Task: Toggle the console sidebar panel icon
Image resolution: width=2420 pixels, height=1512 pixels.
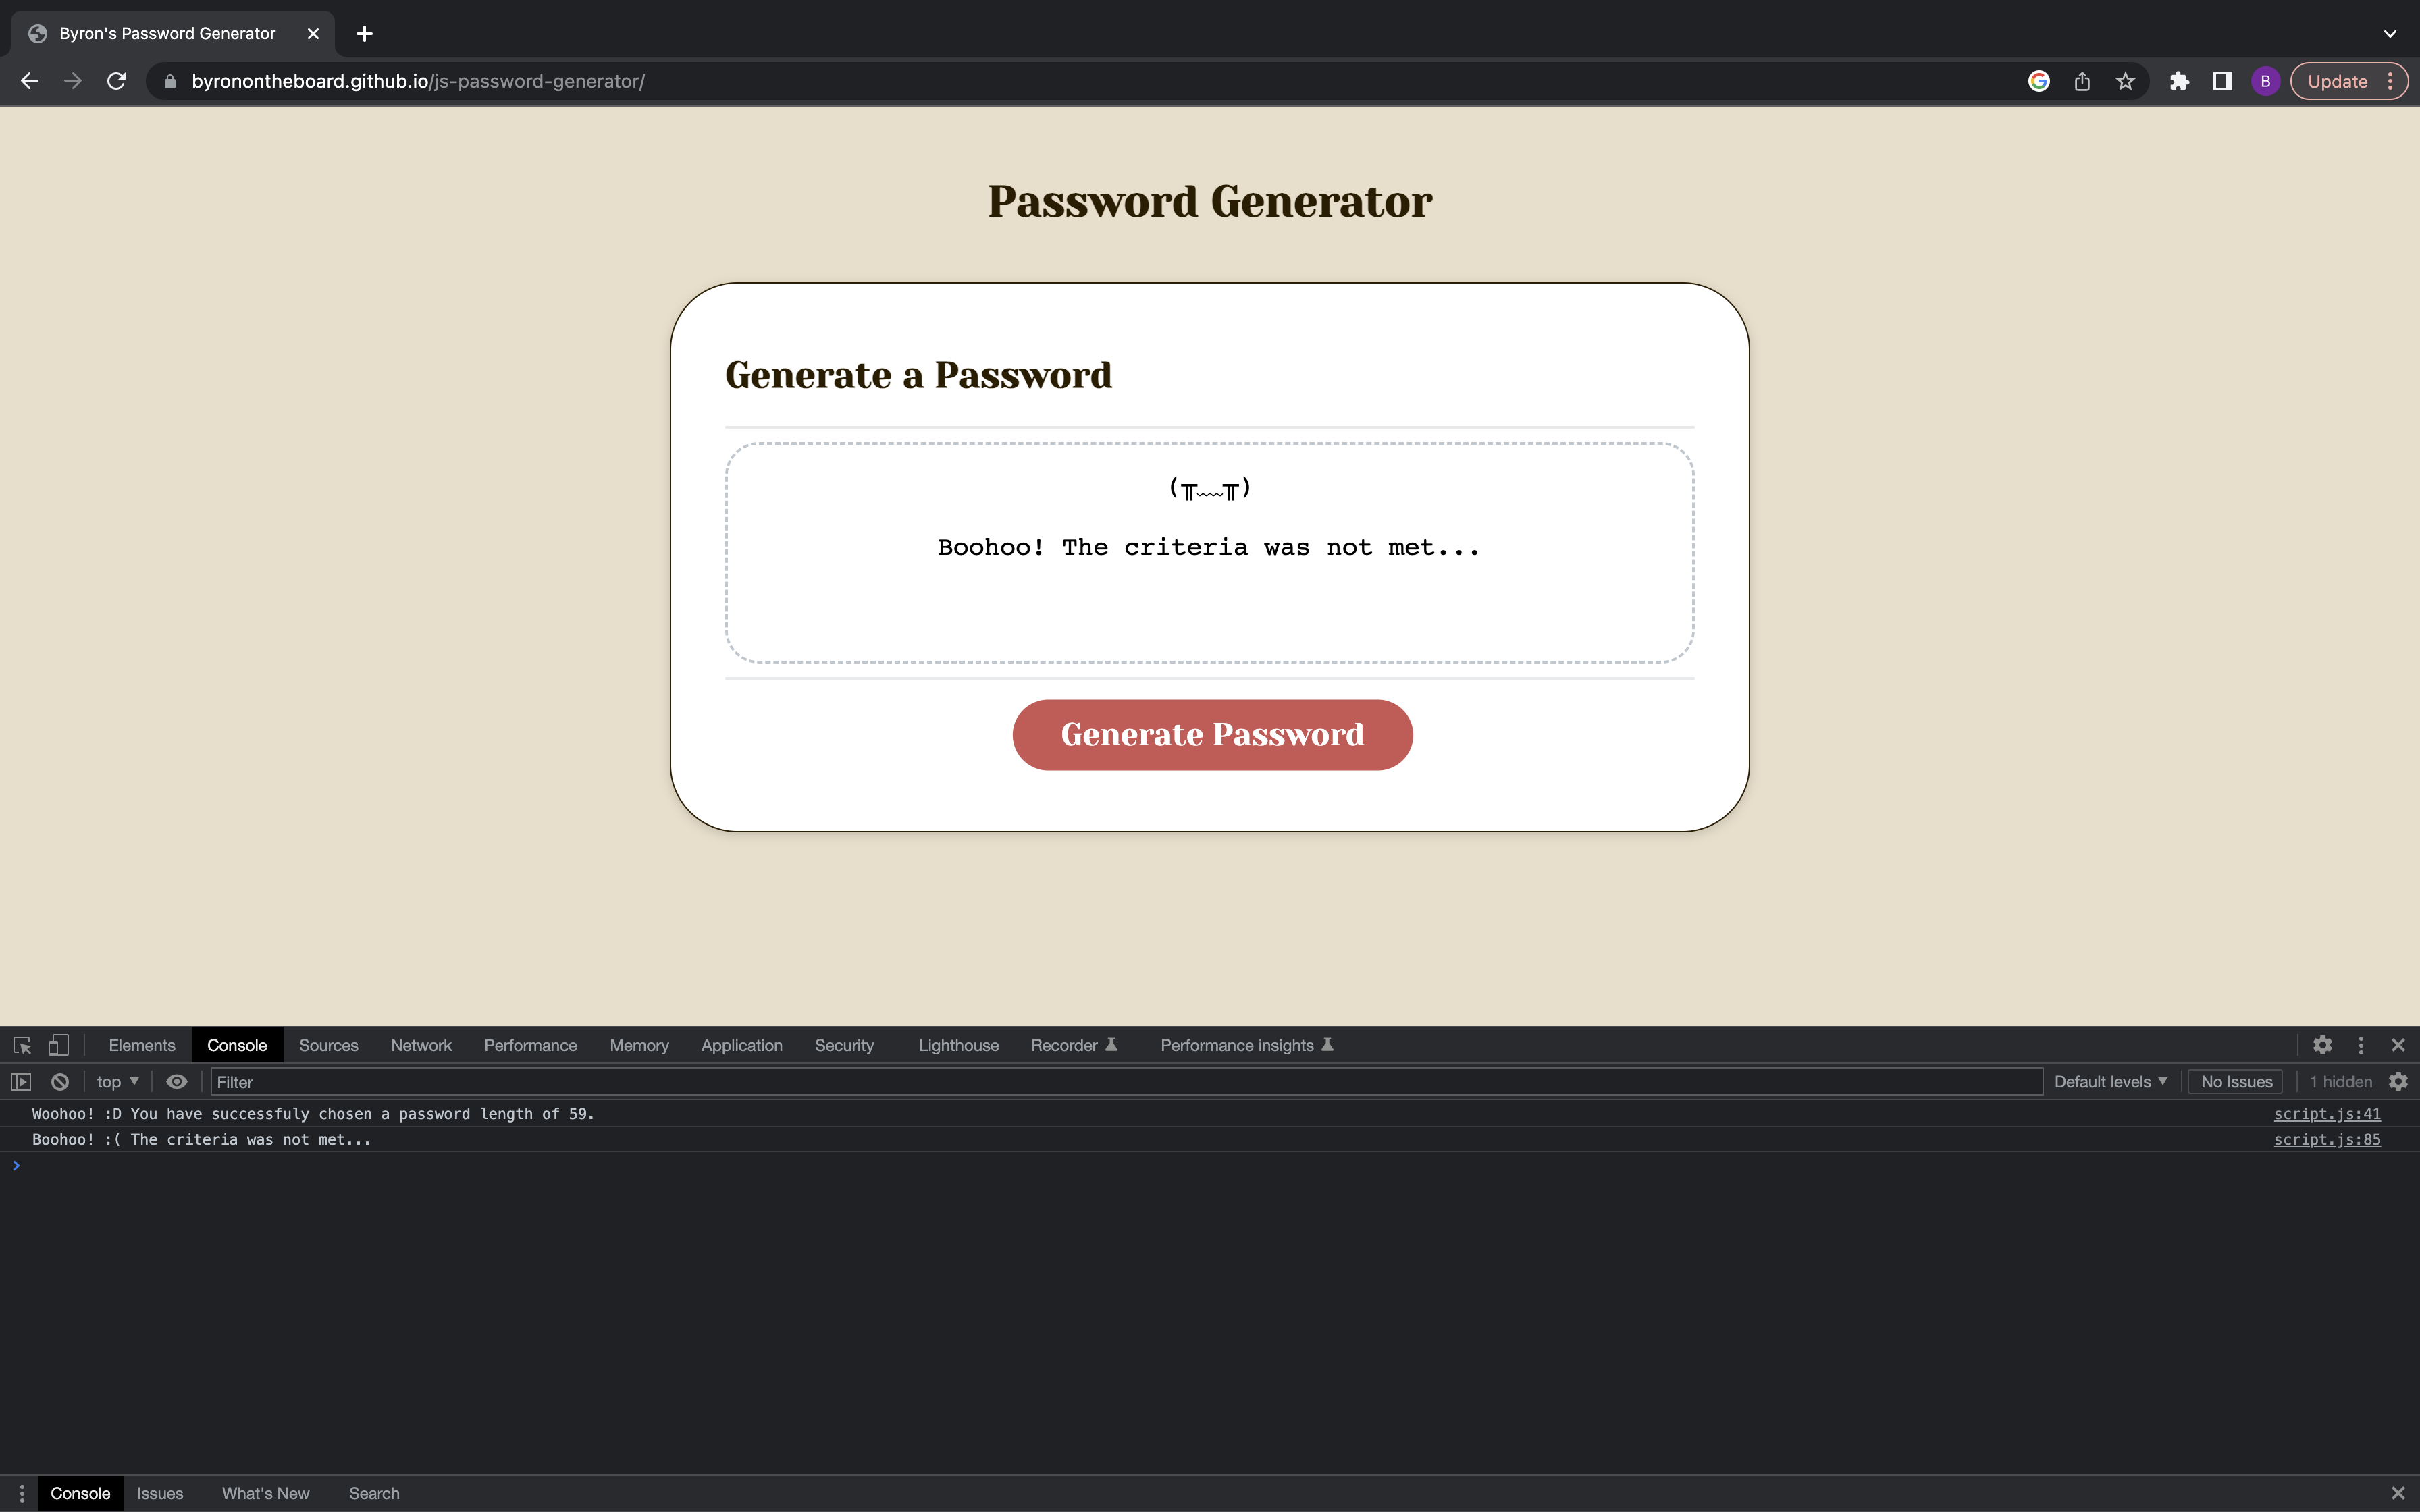Action: 21,1081
